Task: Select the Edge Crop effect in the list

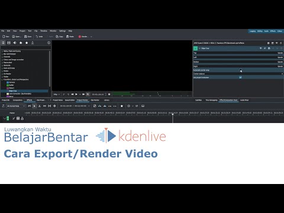Action: tap(24, 91)
